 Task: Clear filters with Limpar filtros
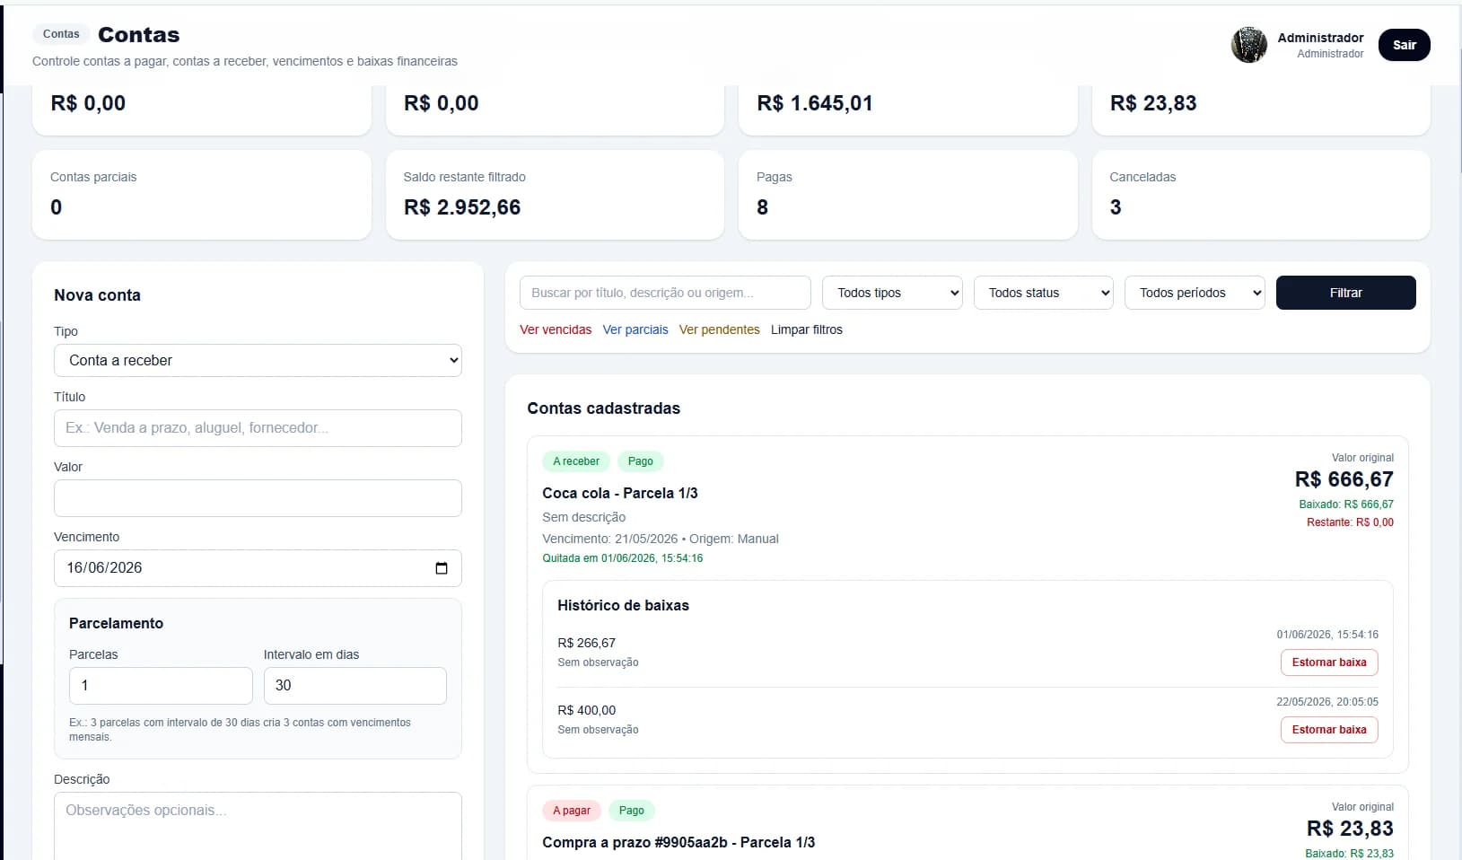807,329
